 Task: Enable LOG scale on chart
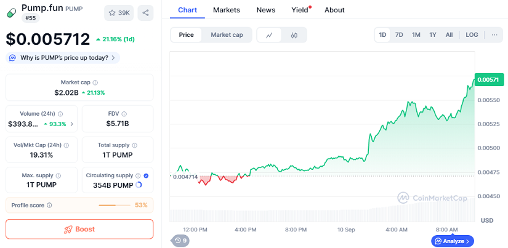click(472, 35)
